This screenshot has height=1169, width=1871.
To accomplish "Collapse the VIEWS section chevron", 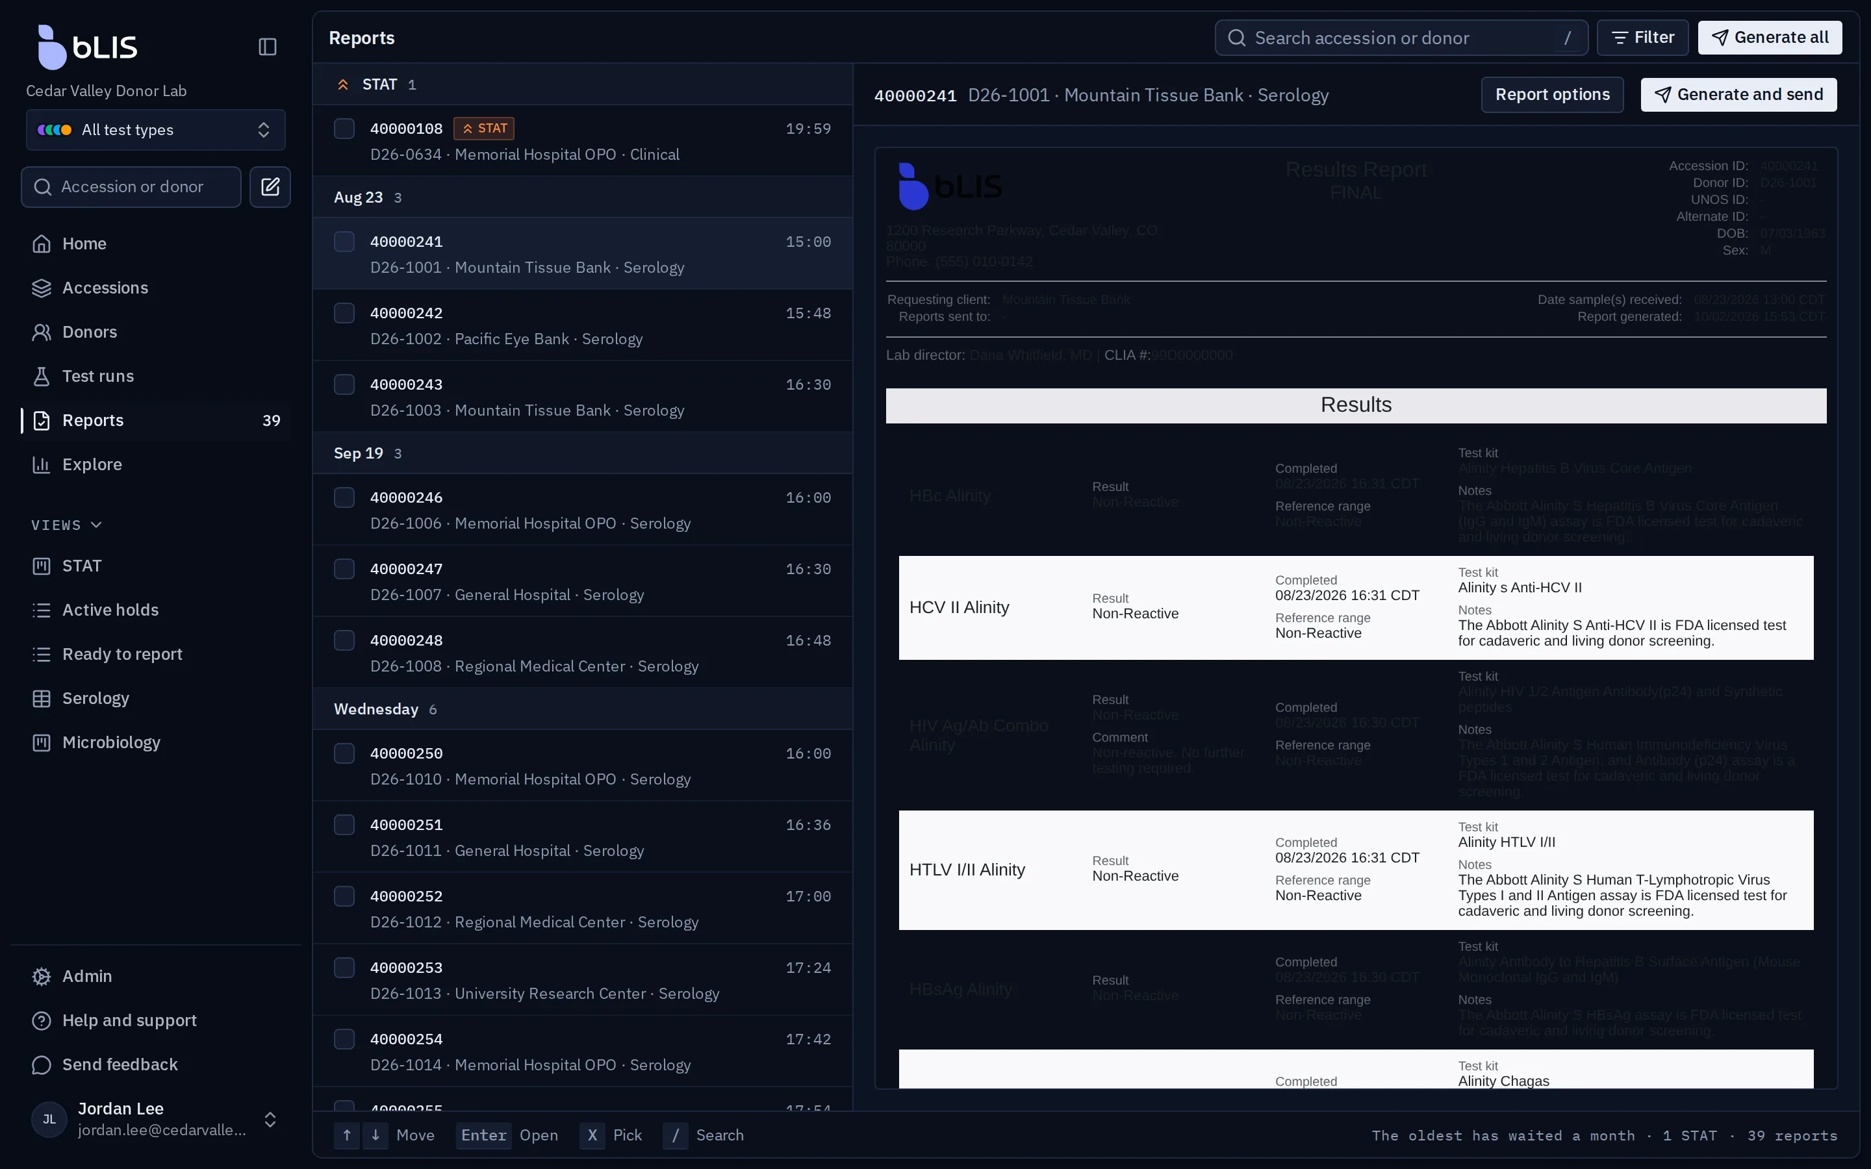I will (x=97, y=524).
